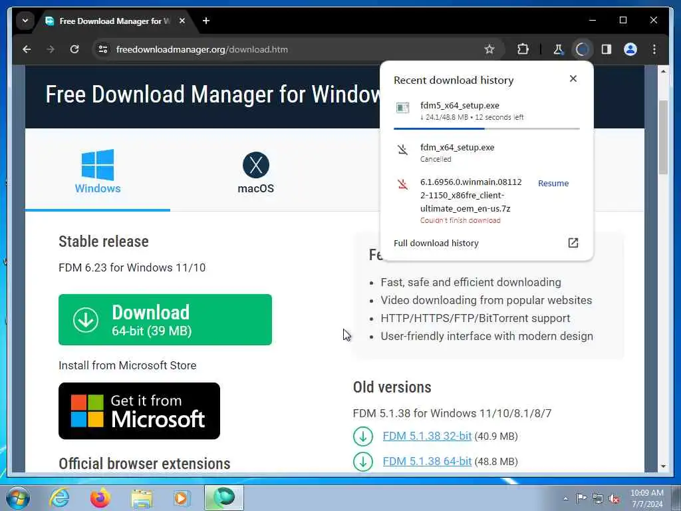Viewport: 681px width, 511px height.
Task: Open the Windows Start button
Action: coord(18,498)
